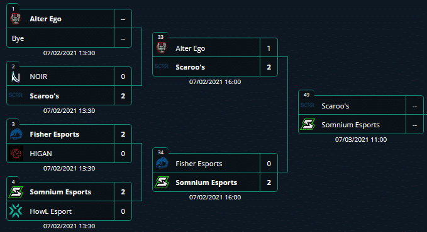Click the 07/03/2021 11:00 match time
Viewport: 427px width, 232px height.
coord(361,140)
